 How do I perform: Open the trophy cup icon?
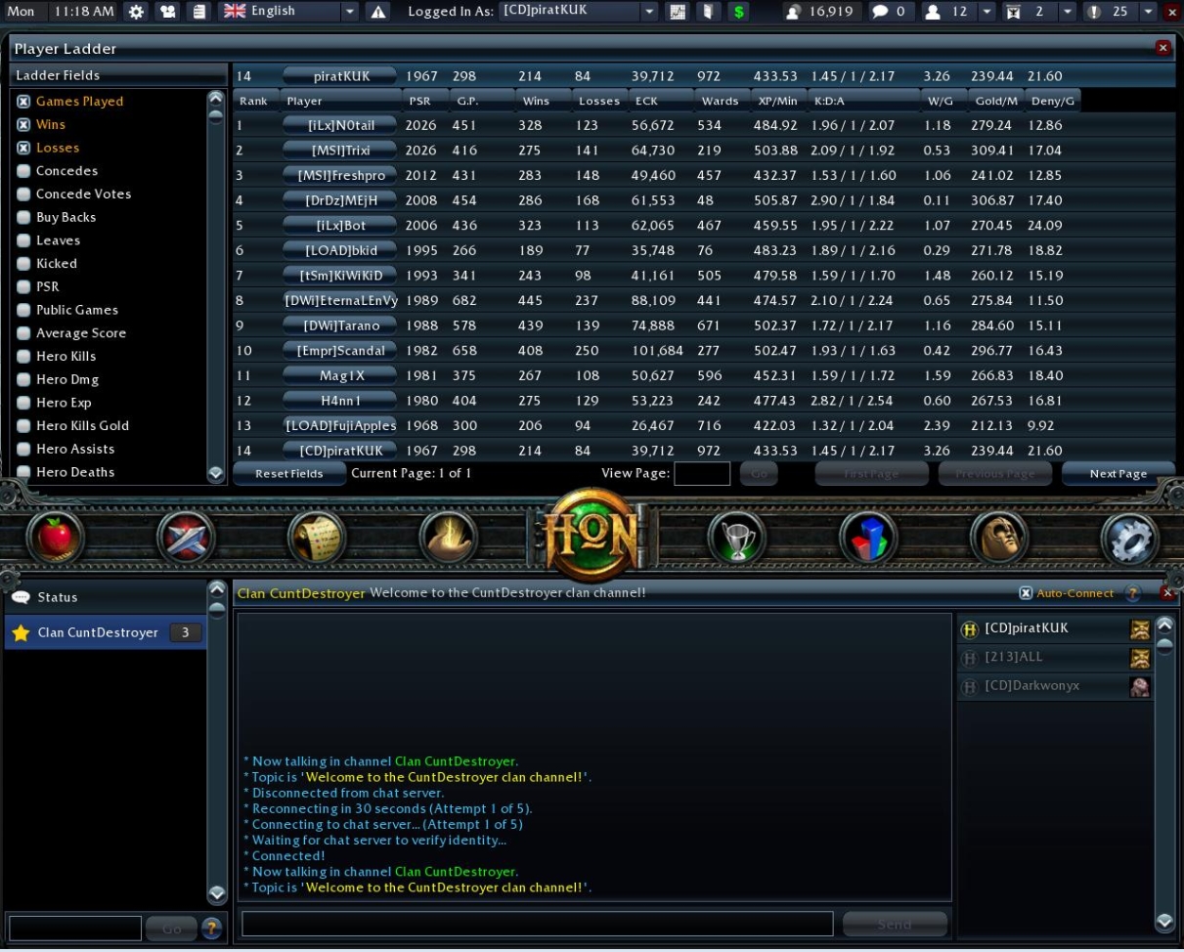[737, 538]
